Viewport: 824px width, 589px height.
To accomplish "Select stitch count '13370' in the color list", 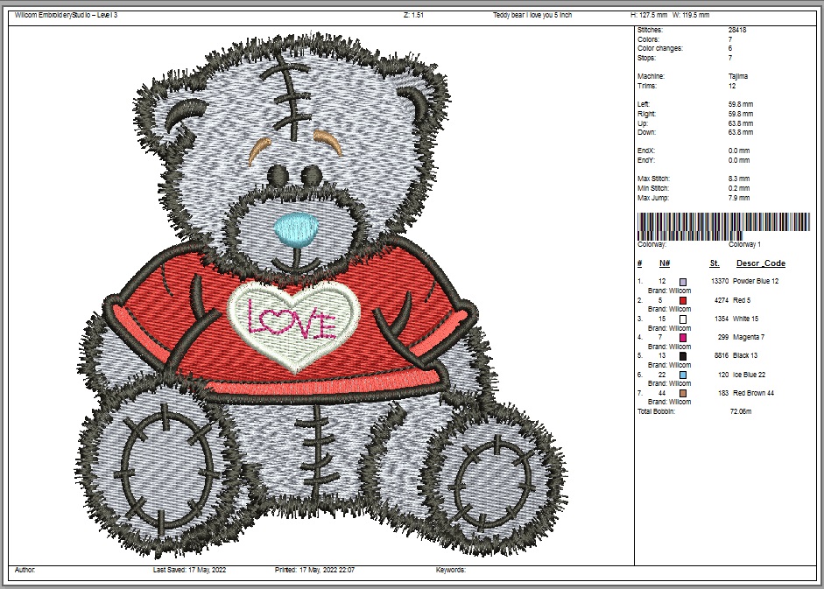I will tap(720, 281).
